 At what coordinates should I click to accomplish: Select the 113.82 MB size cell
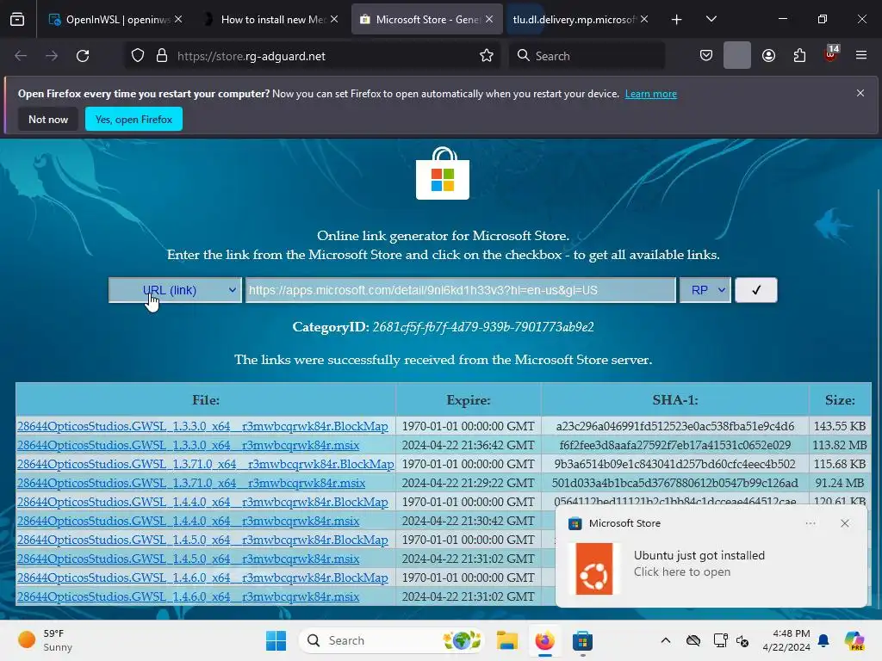point(840,445)
